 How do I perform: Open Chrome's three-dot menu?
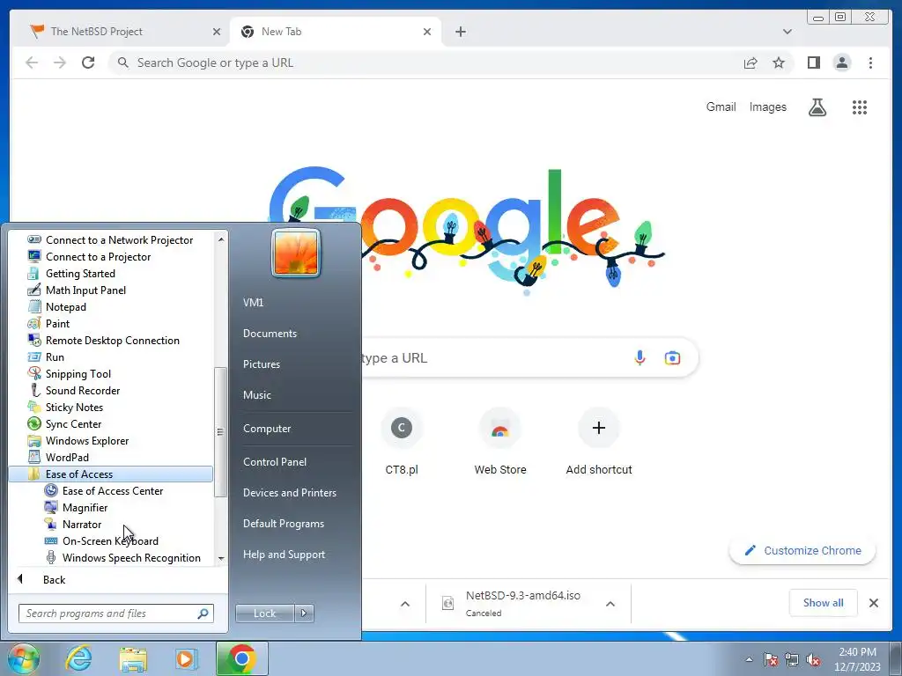[x=870, y=62]
